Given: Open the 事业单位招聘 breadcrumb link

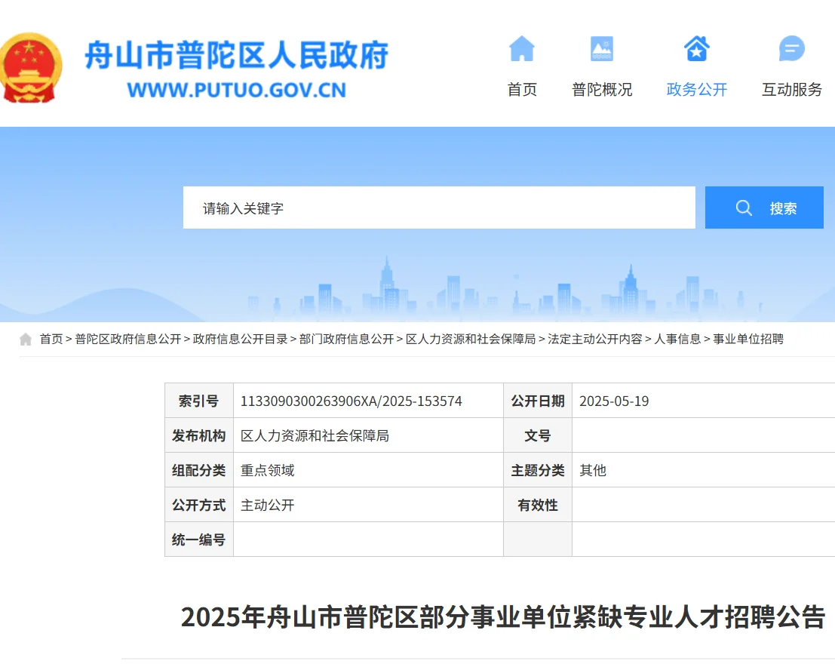Looking at the screenshot, I should 747,339.
